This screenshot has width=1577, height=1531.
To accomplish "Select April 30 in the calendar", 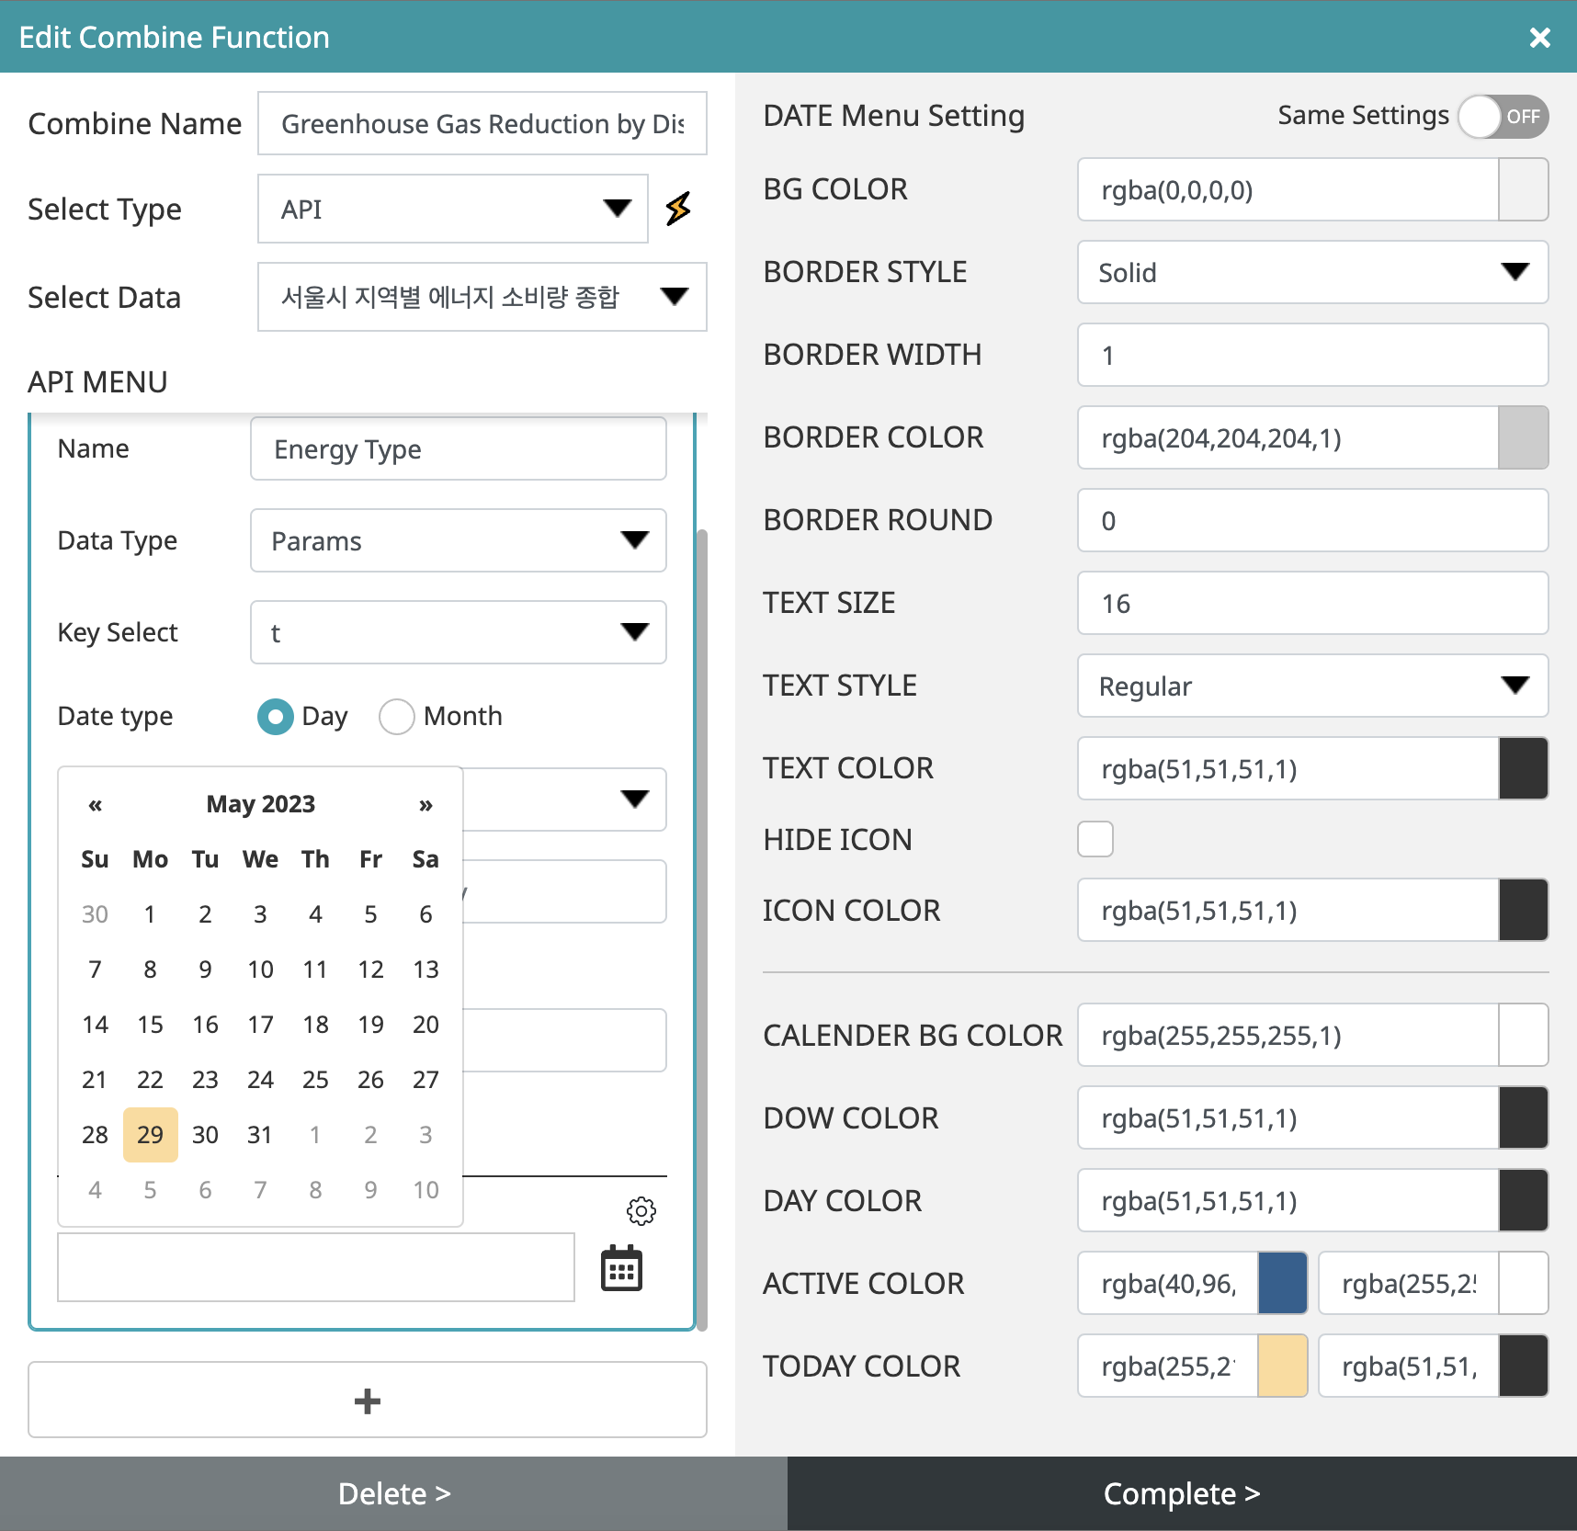I will point(95,914).
